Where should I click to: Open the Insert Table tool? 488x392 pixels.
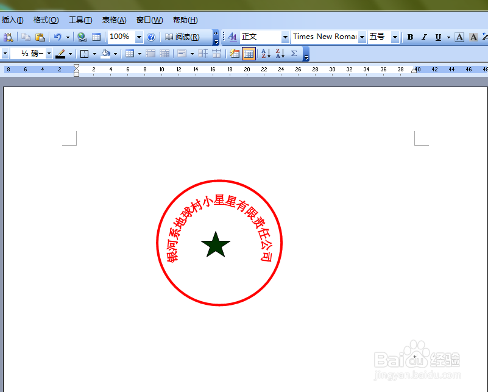96,37
